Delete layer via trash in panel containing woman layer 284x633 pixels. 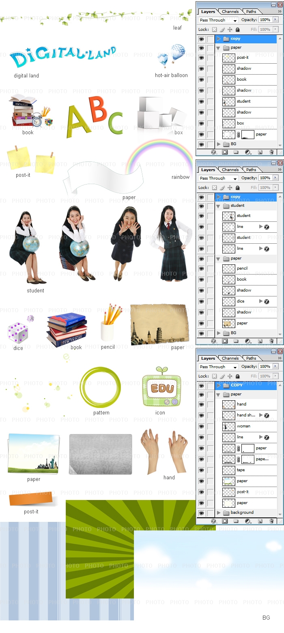click(x=271, y=521)
